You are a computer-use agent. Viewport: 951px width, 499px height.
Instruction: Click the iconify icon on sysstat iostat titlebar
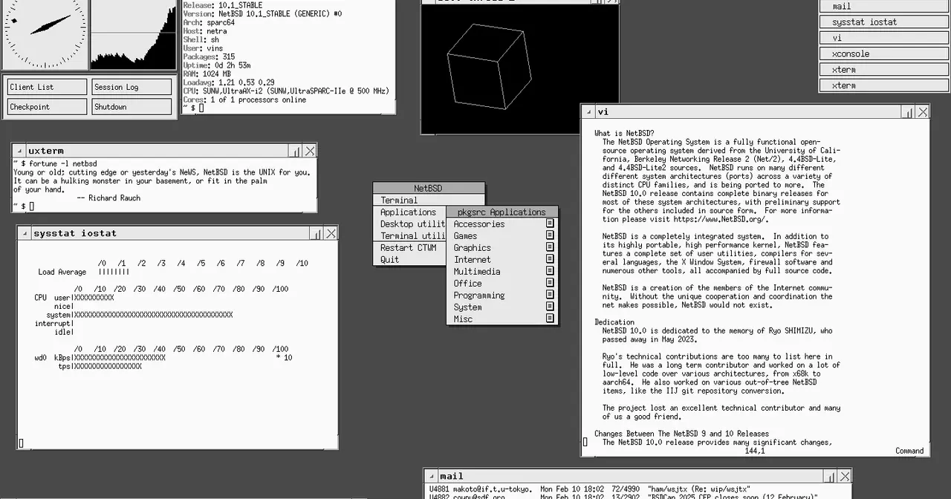25,233
